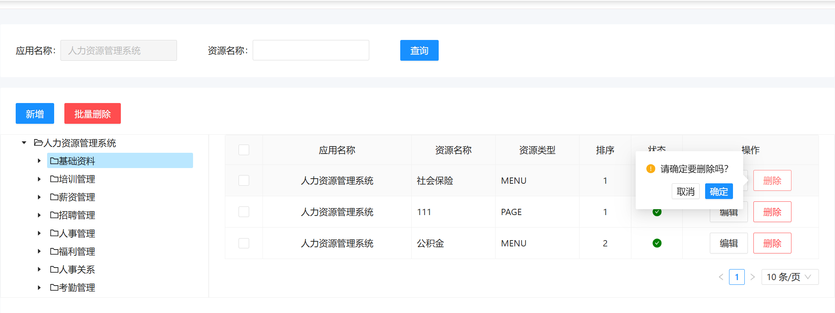Click the open folder icon for 人力资源管理系统
This screenshot has width=835, height=313.
point(38,143)
